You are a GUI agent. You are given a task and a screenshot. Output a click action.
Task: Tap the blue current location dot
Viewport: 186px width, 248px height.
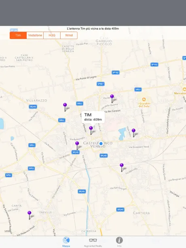(x=101, y=144)
